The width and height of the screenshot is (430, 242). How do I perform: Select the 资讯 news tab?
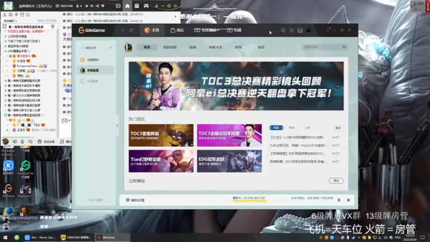pyautogui.click(x=147, y=47)
